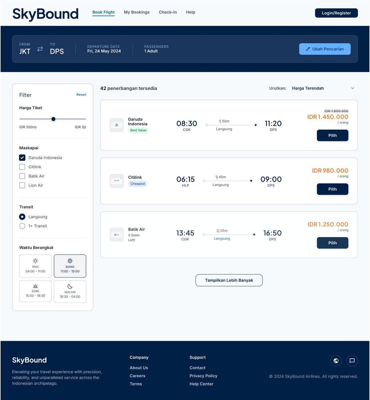This screenshot has width=370, height=400.
Task: Select the Langsung transit radio button
Action: pyautogui.click(x=22, y=217)
